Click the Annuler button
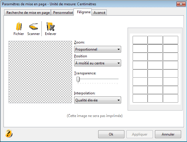Viewport: 187px width, 142px height. point(168,134)
